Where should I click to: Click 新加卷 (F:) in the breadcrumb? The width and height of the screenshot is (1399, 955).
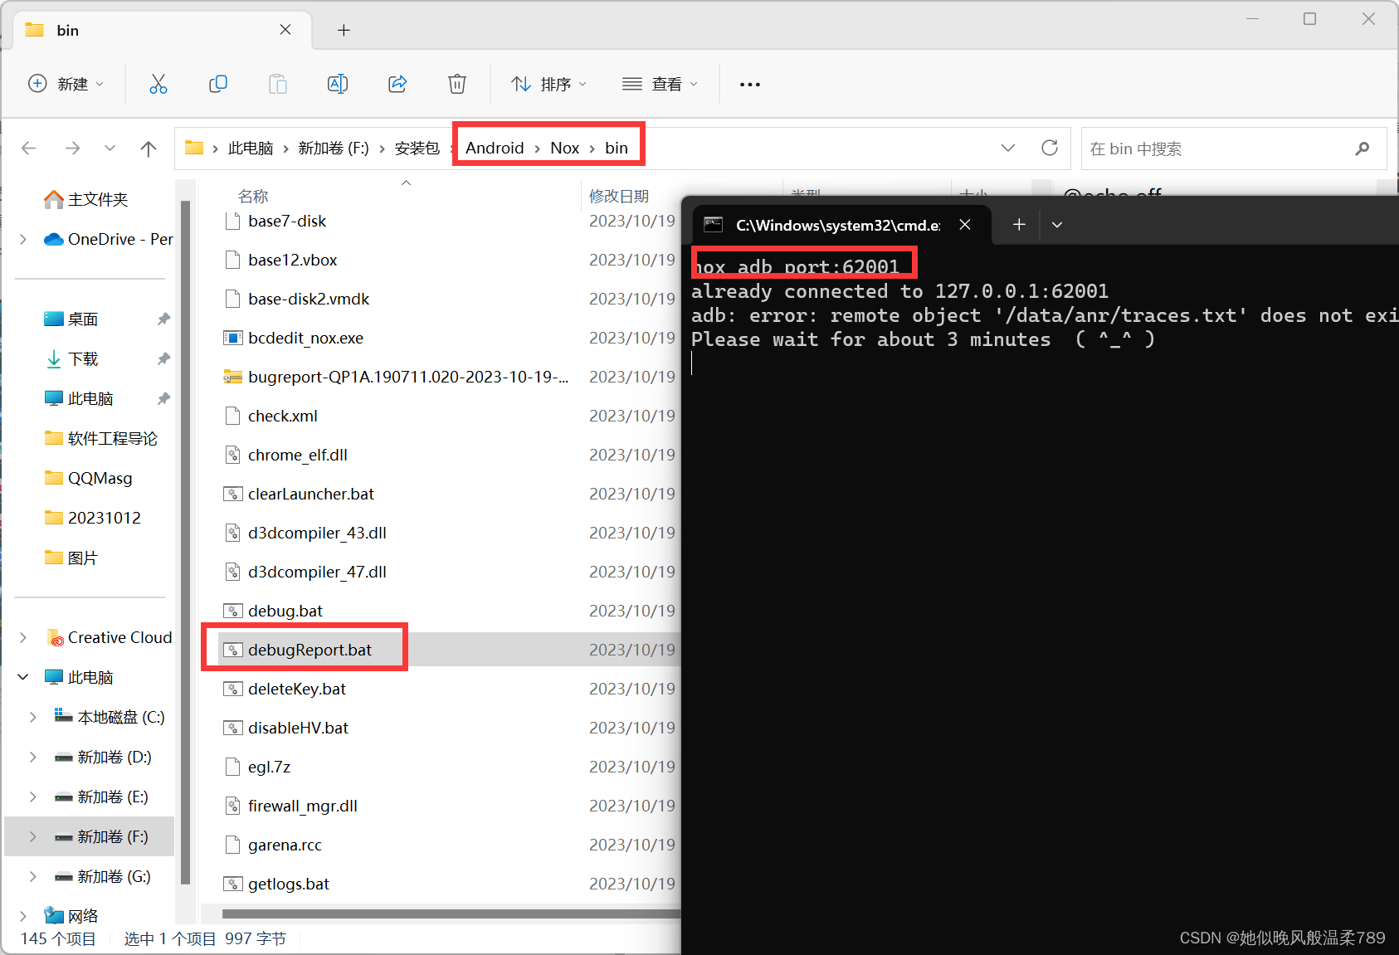(x=334, y=148)
